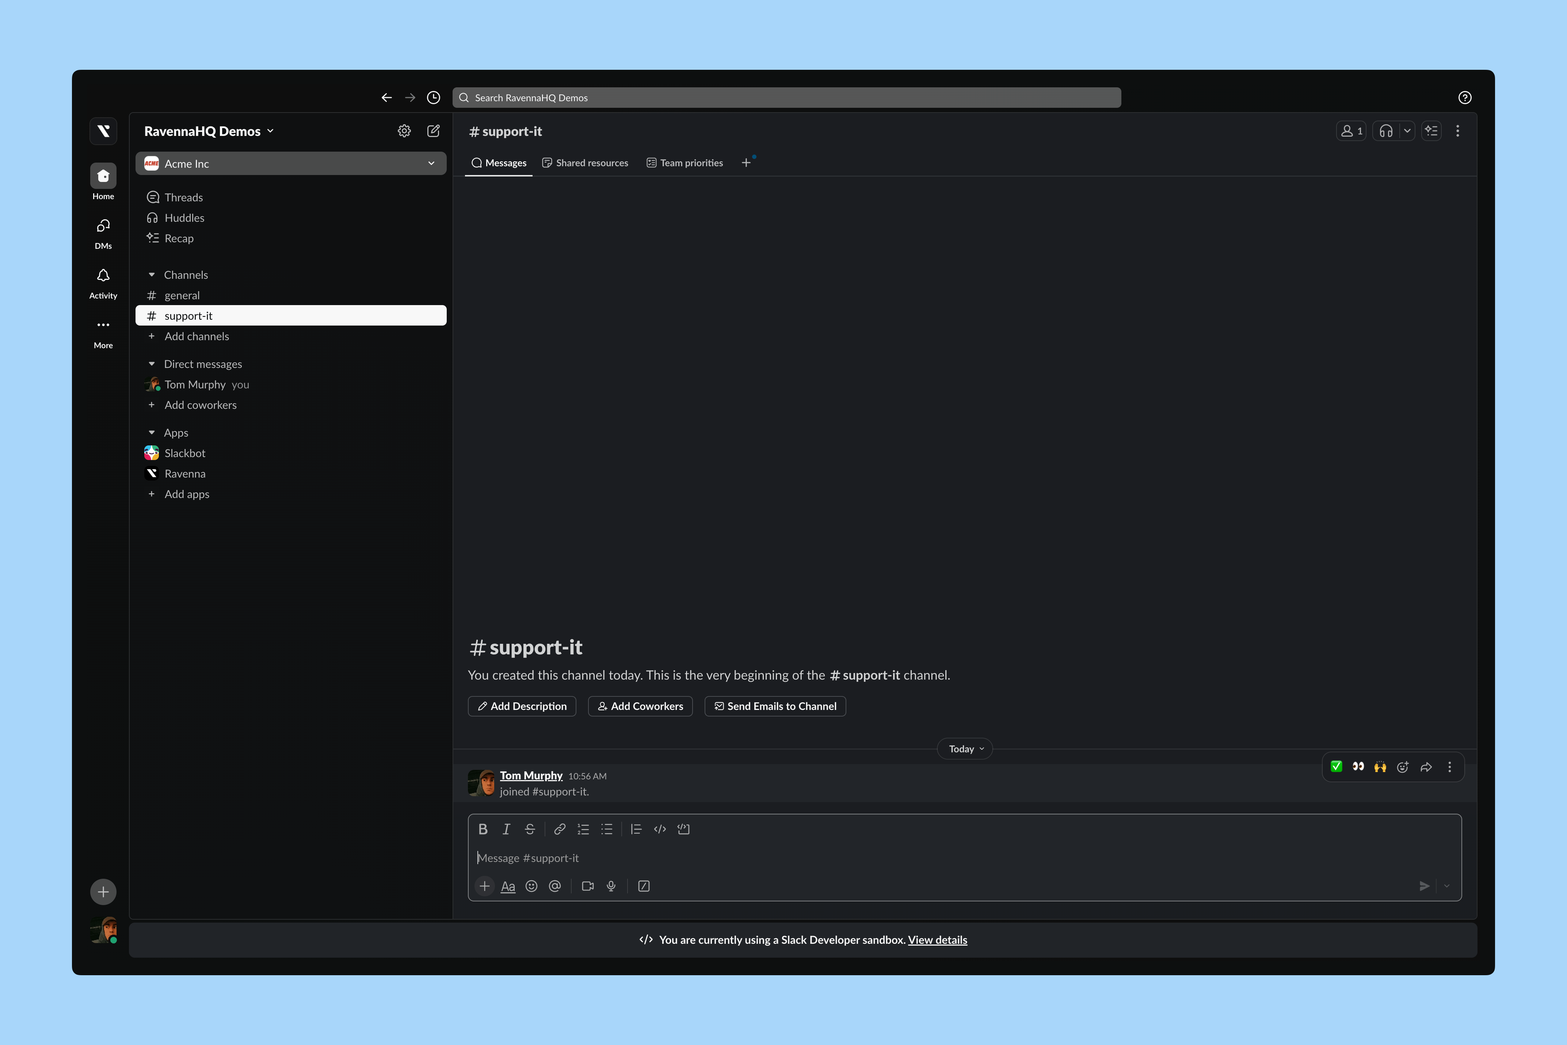The height and width of the screenshot is (1045, 1567).
Task: Click the new message compose icon
Action: click(433, 131)
